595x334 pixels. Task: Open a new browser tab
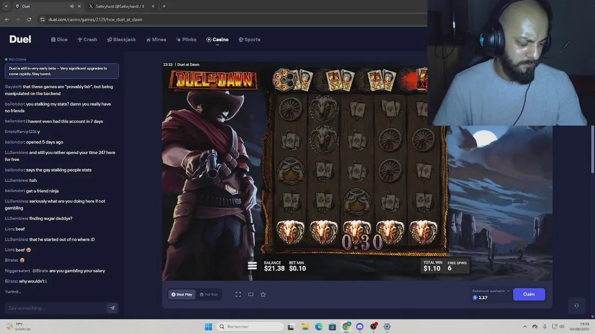[164, 6]
